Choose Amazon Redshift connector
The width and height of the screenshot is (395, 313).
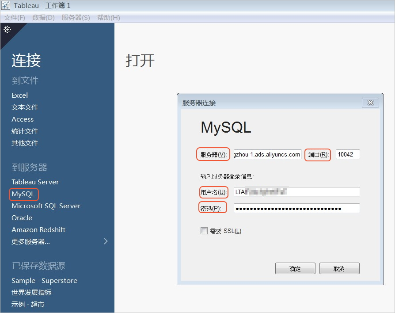(x=38, y=229)
